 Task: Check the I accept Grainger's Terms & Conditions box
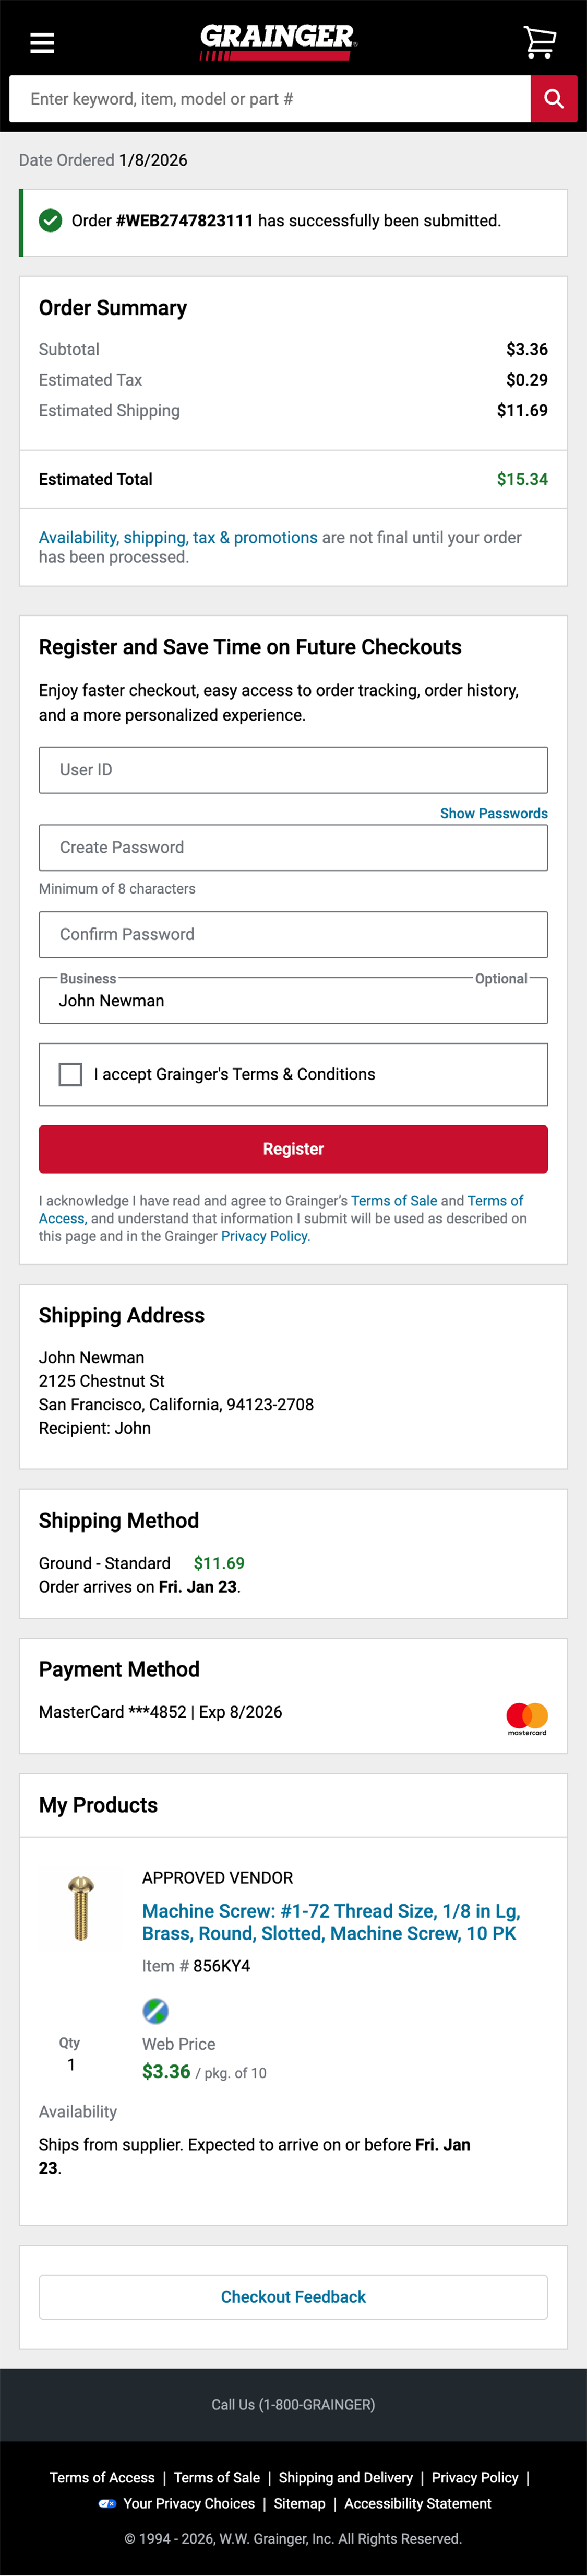coord(71,1074)
